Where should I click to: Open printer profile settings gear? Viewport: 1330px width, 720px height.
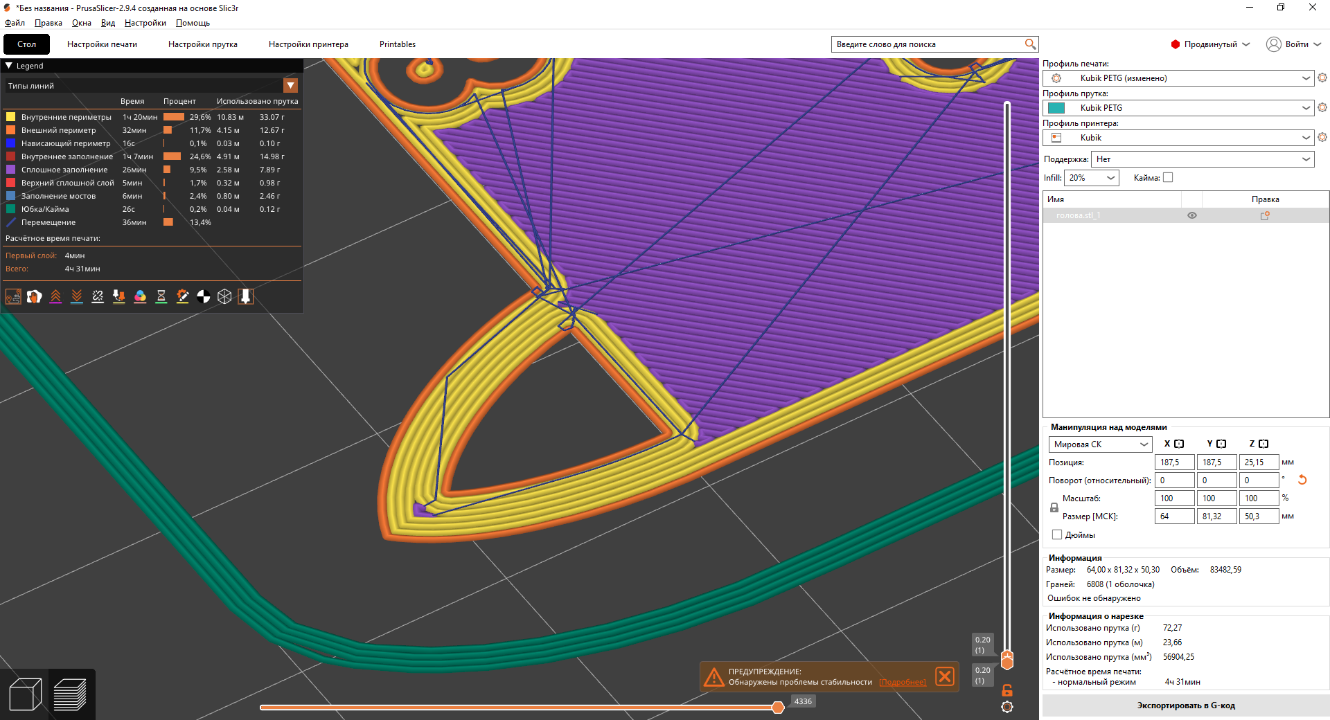pyautogui.click(x=1322, y=137)
